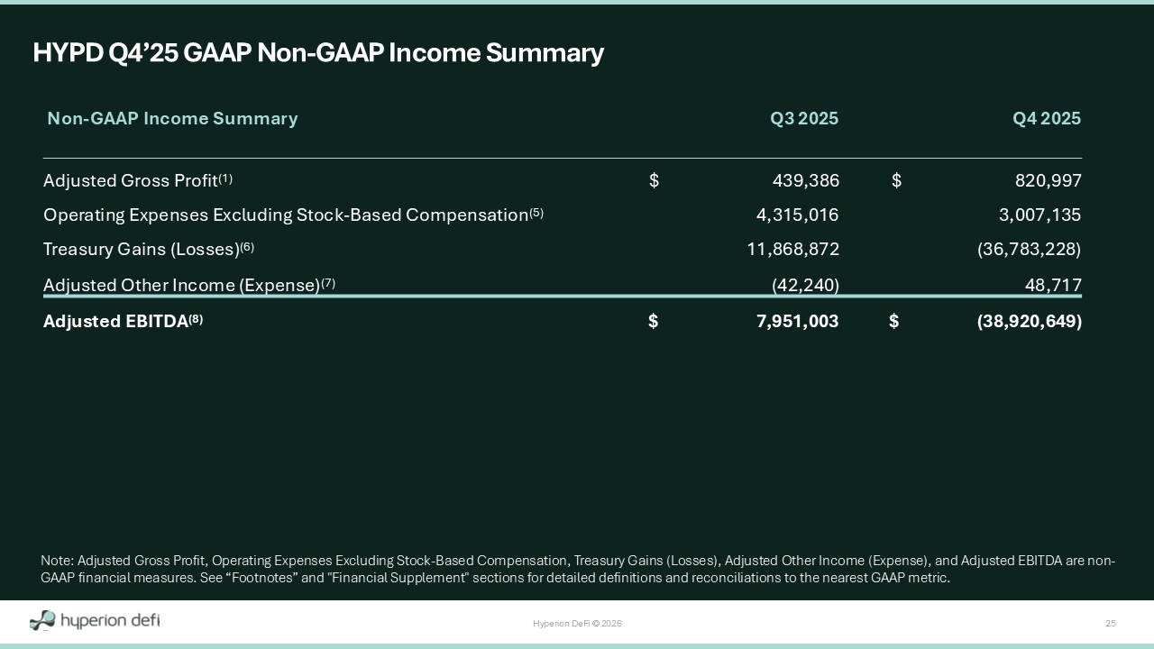Select the Q4 2025 column header
Viewport: 1154px width, 649px height.
[1046, 119]
